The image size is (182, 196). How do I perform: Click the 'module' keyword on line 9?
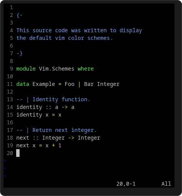26,69
